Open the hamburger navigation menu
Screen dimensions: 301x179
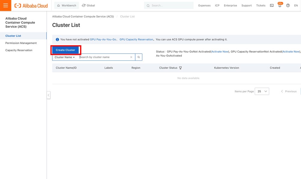[5, 5]
